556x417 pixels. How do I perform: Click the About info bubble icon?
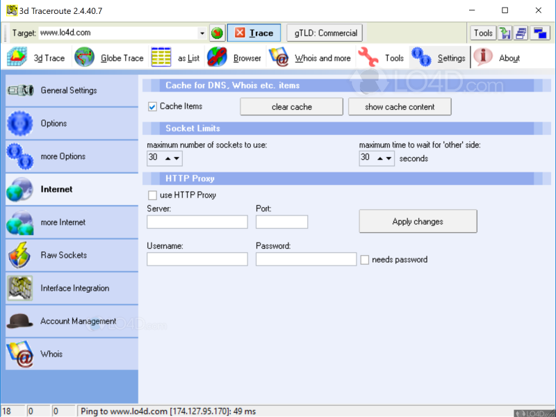483,57
